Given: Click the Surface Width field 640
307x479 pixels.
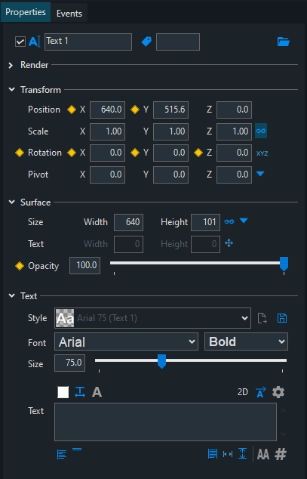Looking at the screenshot, I should (129, 222).
